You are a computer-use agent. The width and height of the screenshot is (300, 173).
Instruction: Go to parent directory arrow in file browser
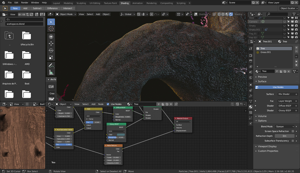point(27,14)
